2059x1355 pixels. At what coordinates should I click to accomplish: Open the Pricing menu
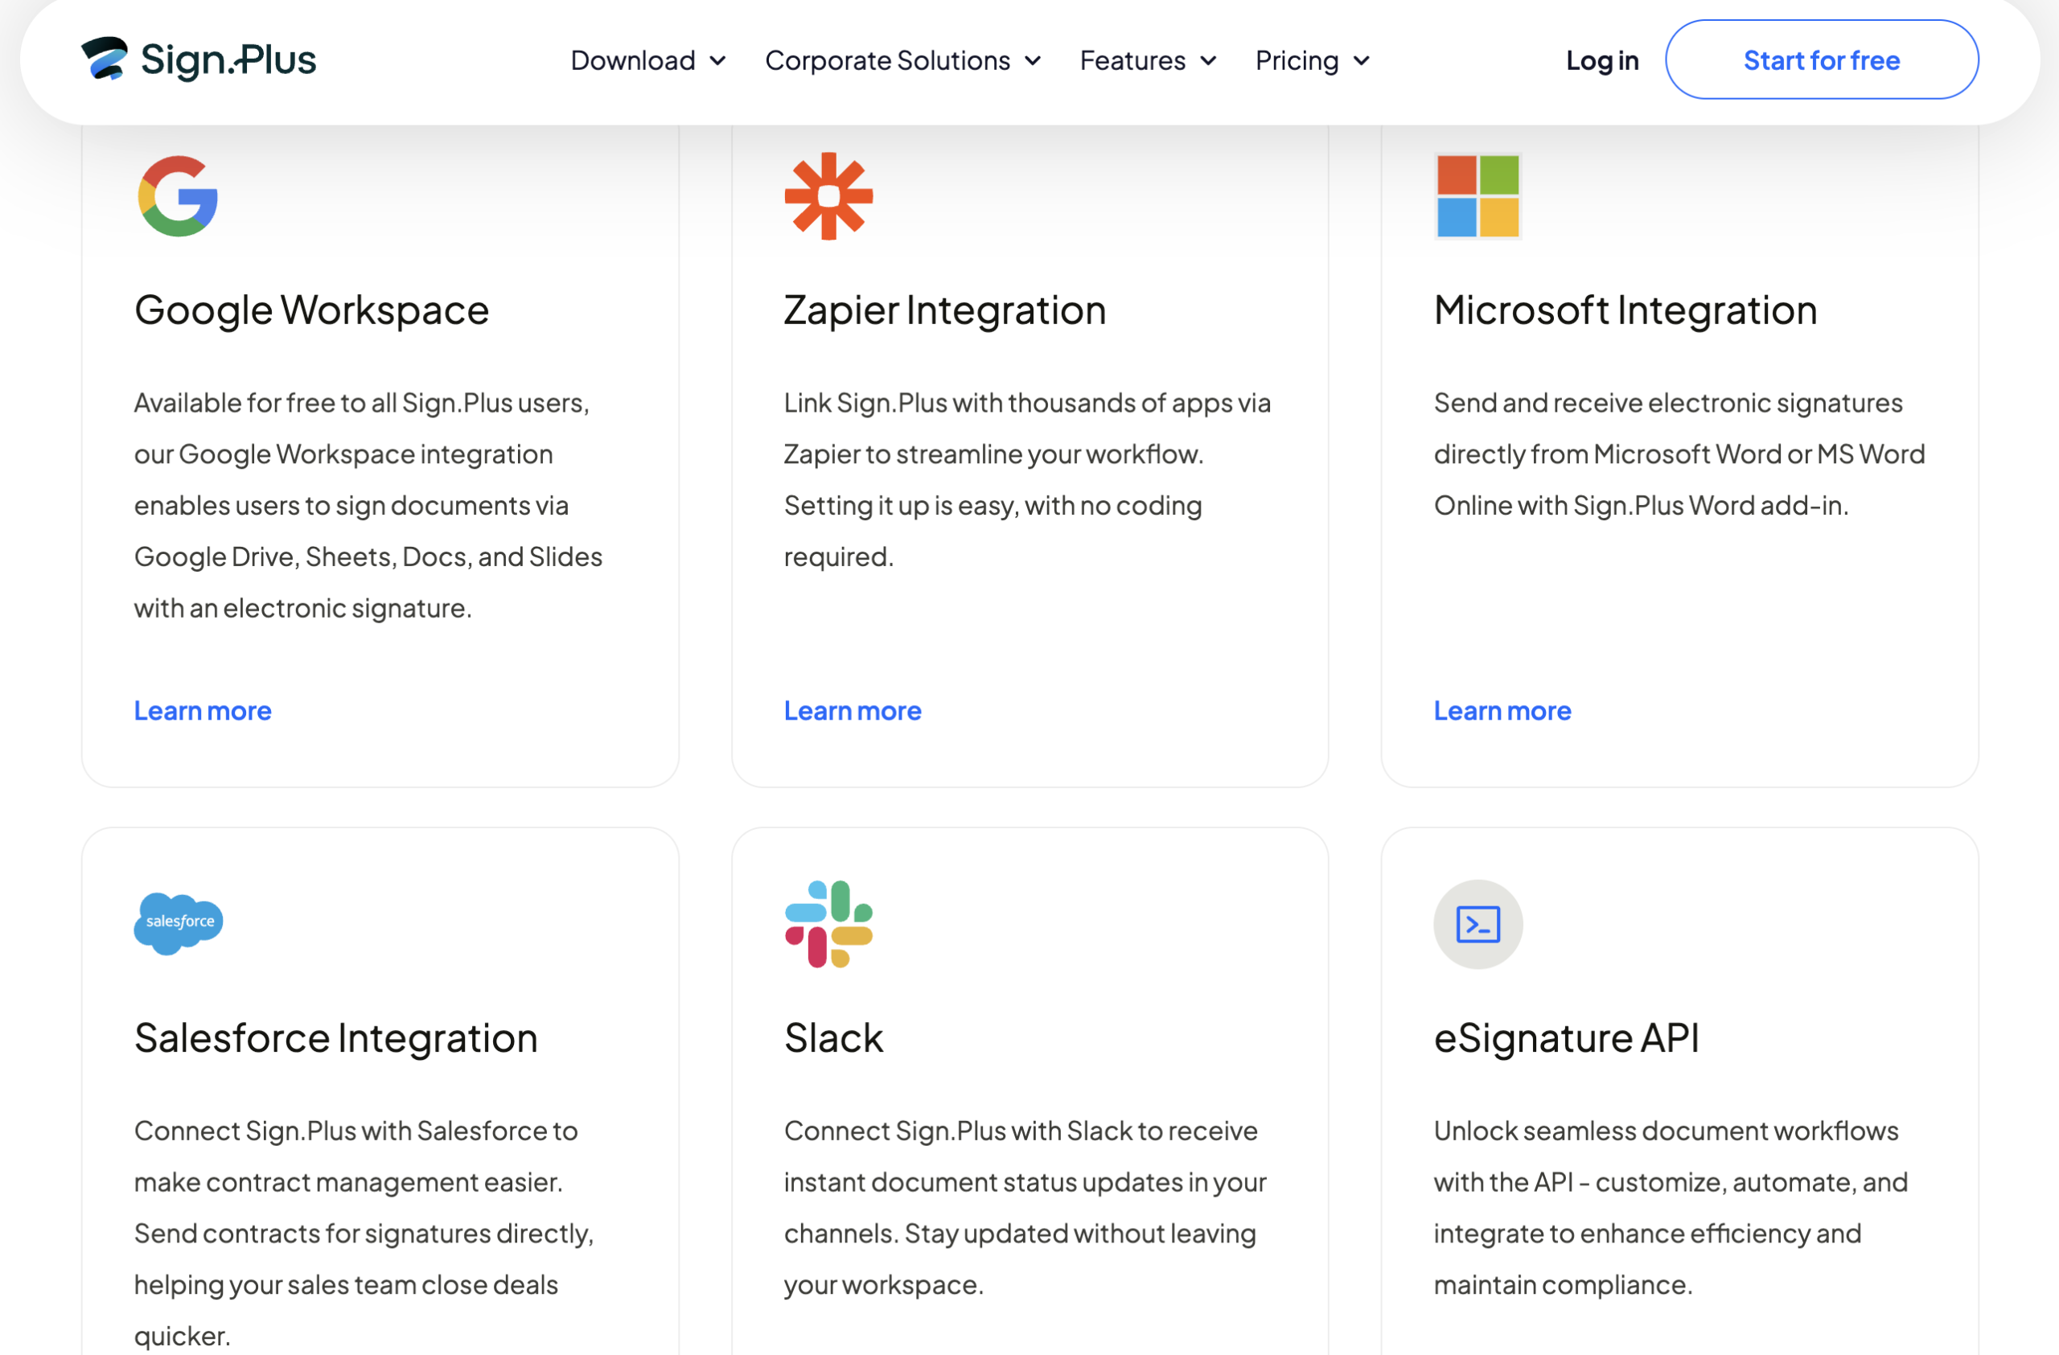pos(1313,60)
